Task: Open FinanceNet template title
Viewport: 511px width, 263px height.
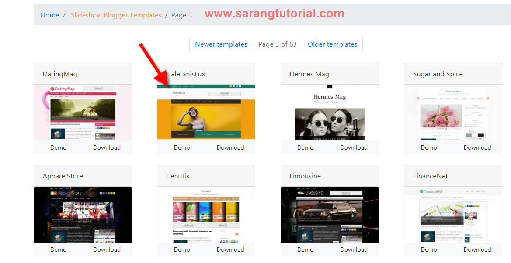Action: pos(431,176)
